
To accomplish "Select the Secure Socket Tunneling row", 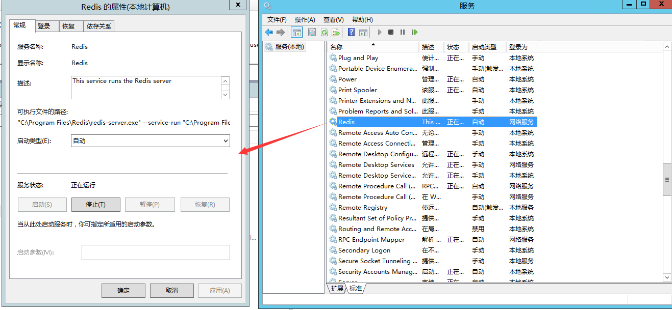I will 432,261.
